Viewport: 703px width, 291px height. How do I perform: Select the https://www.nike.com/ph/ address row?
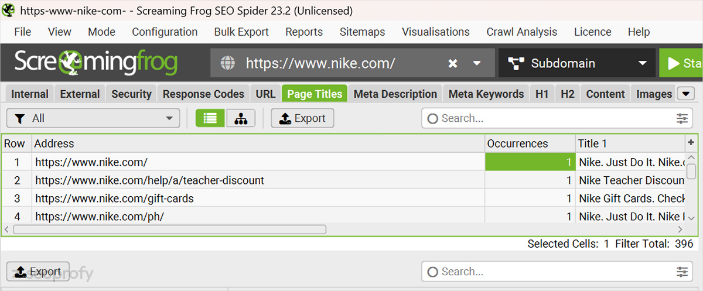coord(258,216)
